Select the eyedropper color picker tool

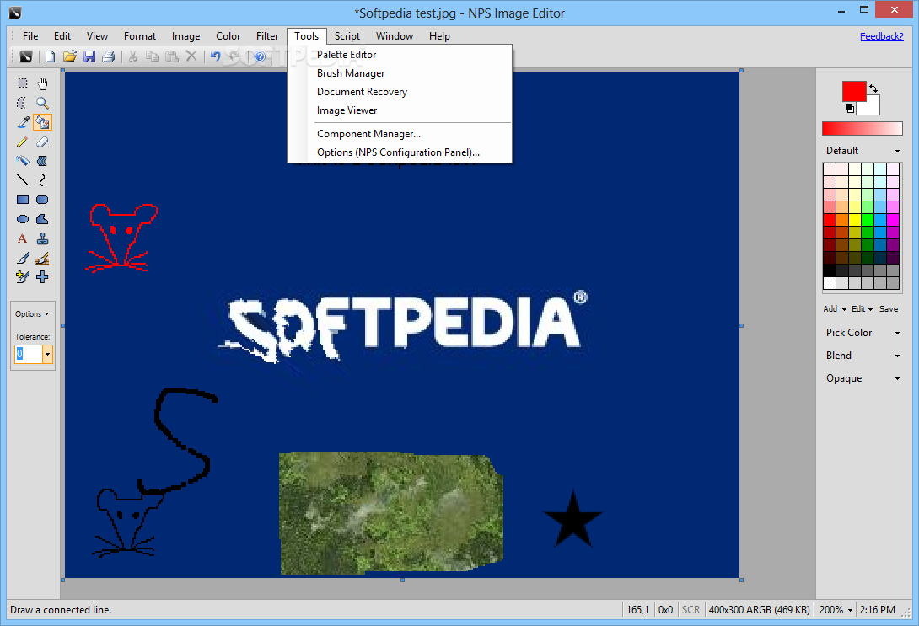point(22,122)
